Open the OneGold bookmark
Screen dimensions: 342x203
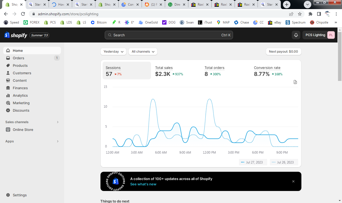click(149, 22)
